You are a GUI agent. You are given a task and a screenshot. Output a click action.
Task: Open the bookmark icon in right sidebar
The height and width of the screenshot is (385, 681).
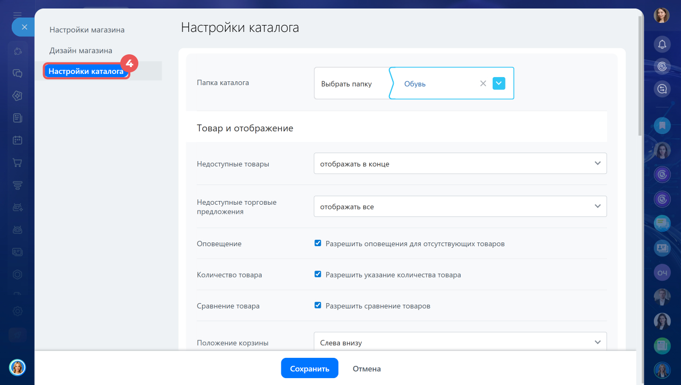click(x=662, y=125)
